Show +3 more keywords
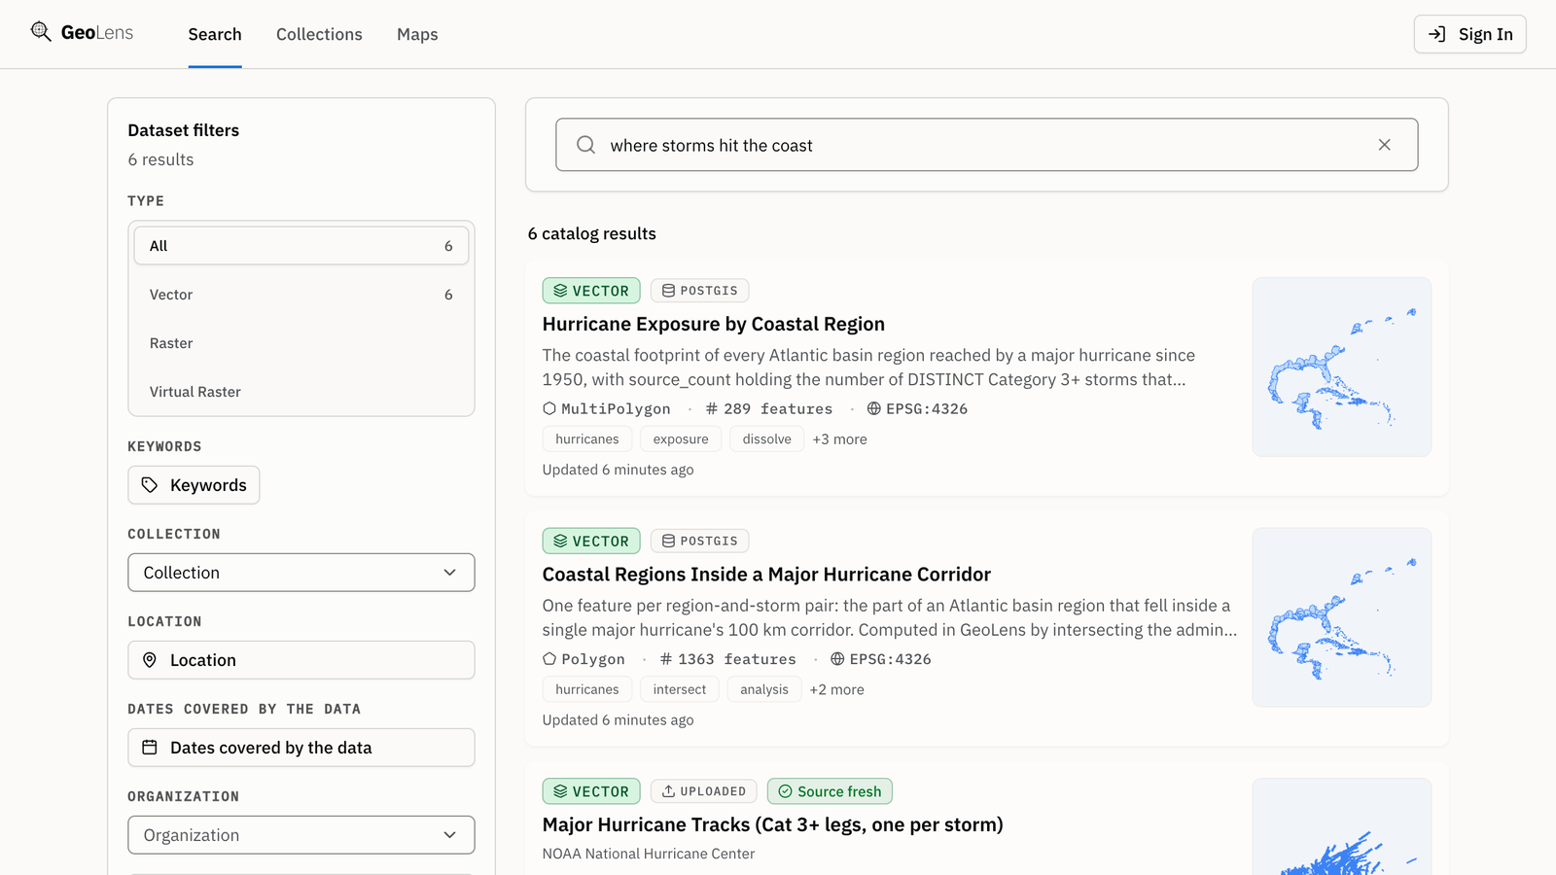 [840, 439]
